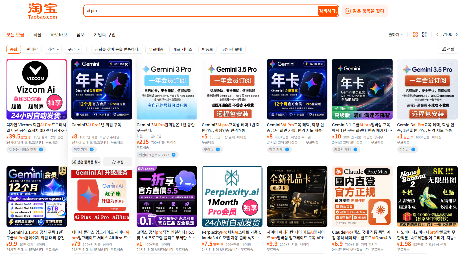Click the star 수집 icon on the hovered card
The height and width of the screenshot is (254, 464).
coord(114,162)
